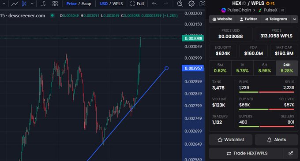This screenshot has width=300, height=161.
Task: Select the line chart type icon
Action: point(15,4)
